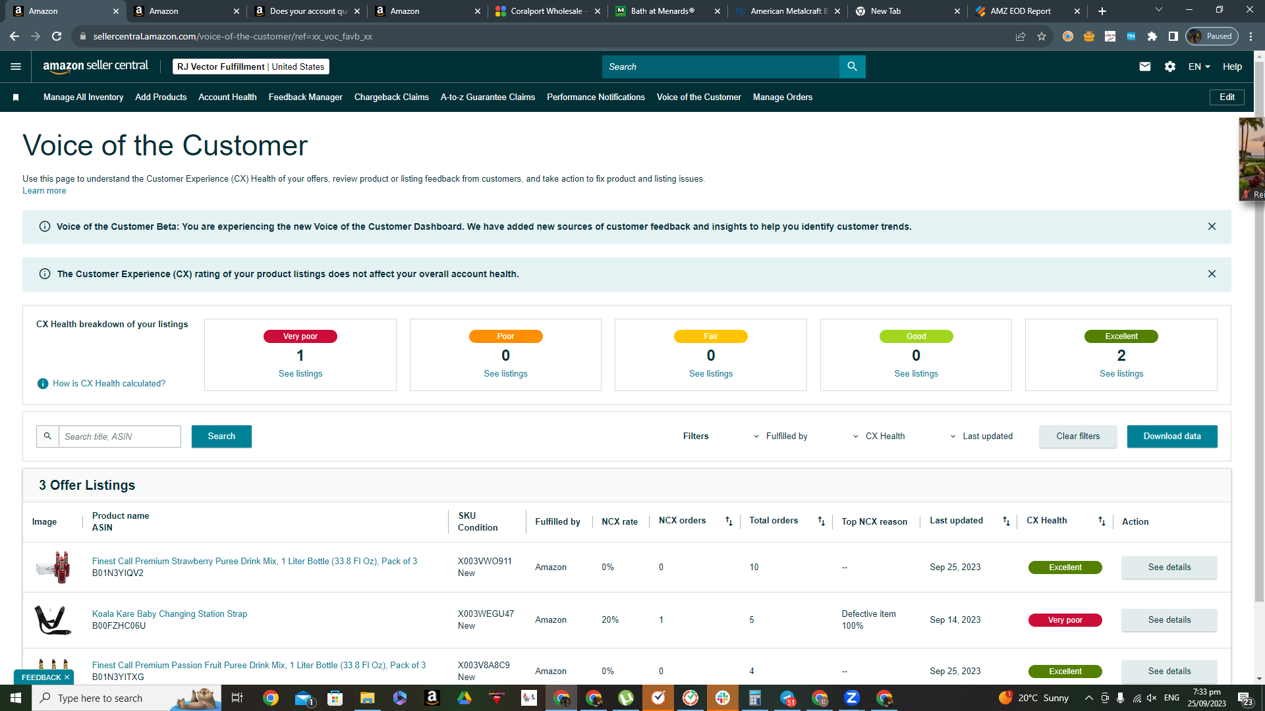Expand the Last updated filter dropdown
The image size is (1265, 711).
pyautogui.click(x=981, y=436)
